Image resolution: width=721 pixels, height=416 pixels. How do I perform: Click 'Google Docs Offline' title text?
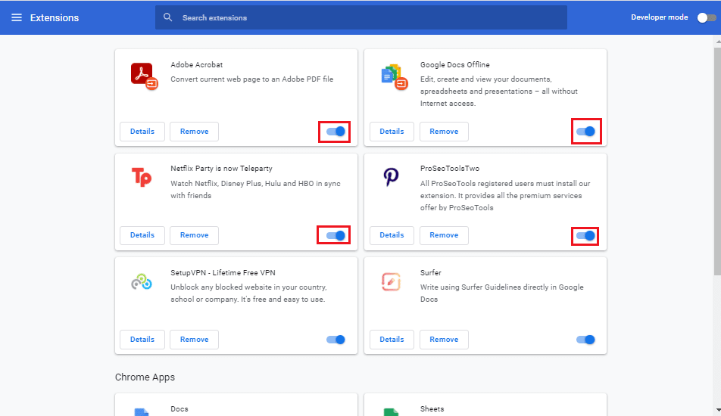click(x=454, y=65)
